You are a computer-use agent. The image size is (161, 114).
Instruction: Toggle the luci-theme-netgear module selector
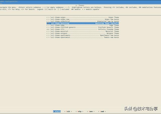48,33
